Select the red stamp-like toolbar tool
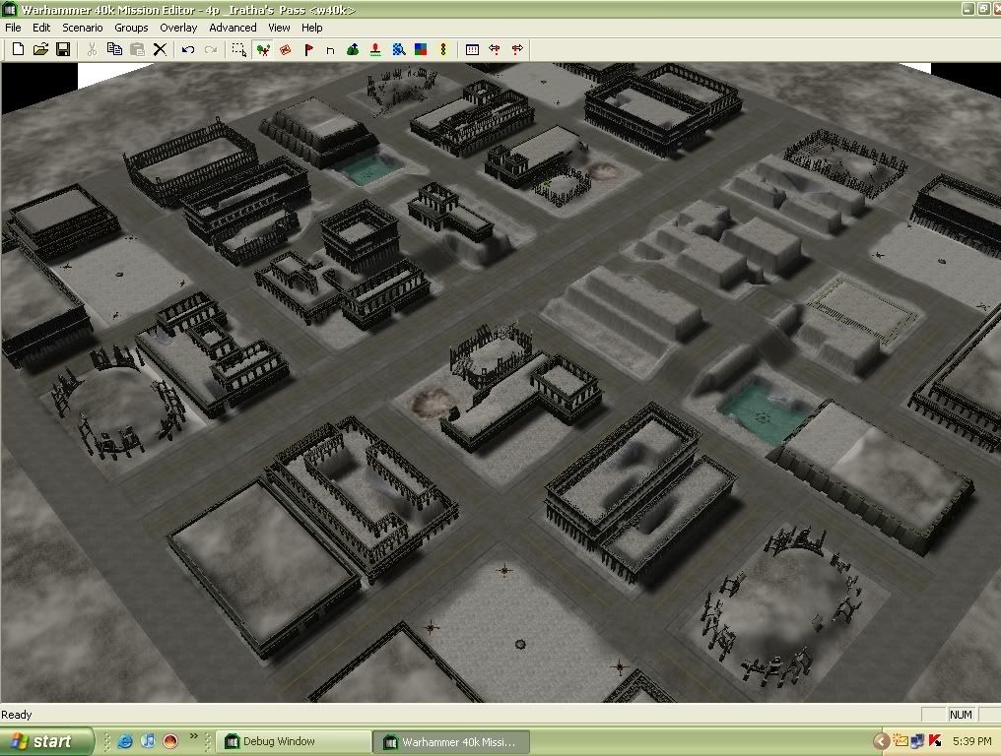Viewport: 1001px width, 756px height. (x=286, y=49)
